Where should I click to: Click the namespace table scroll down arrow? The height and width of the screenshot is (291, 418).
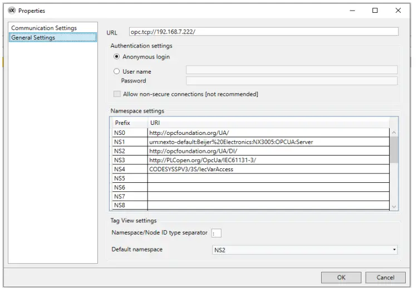click(394, 207)
